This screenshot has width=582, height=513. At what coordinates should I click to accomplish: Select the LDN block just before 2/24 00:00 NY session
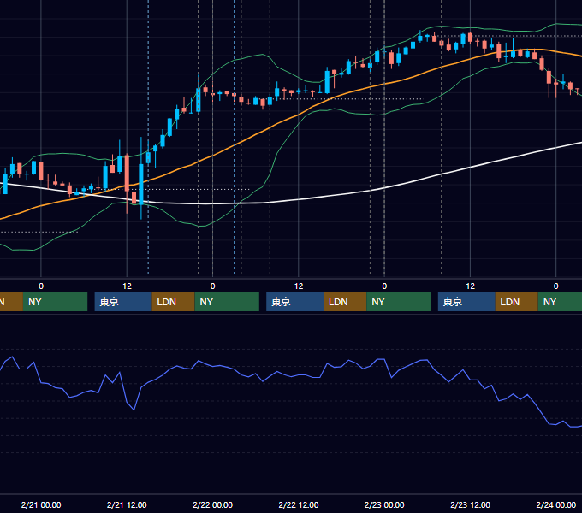[517, 302]
